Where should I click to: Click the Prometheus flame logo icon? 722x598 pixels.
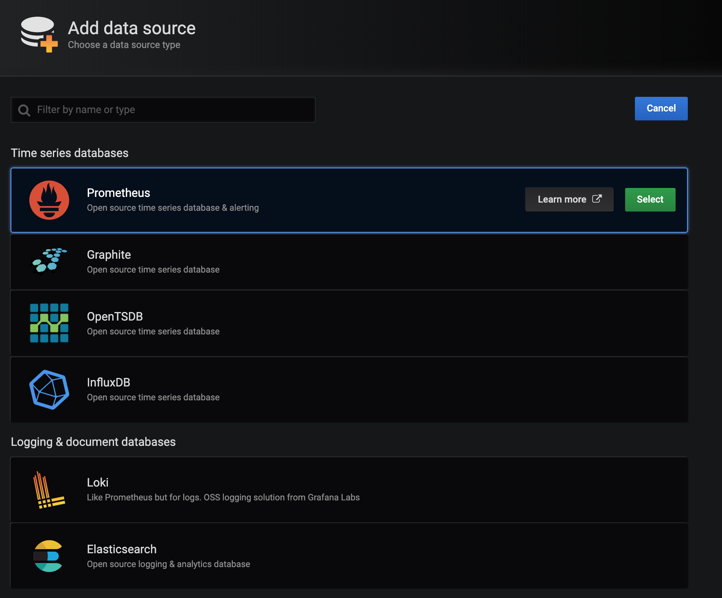tap(49, 200)
